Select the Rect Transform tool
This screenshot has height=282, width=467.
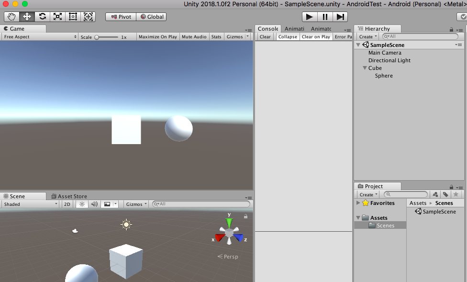(73, 17)
